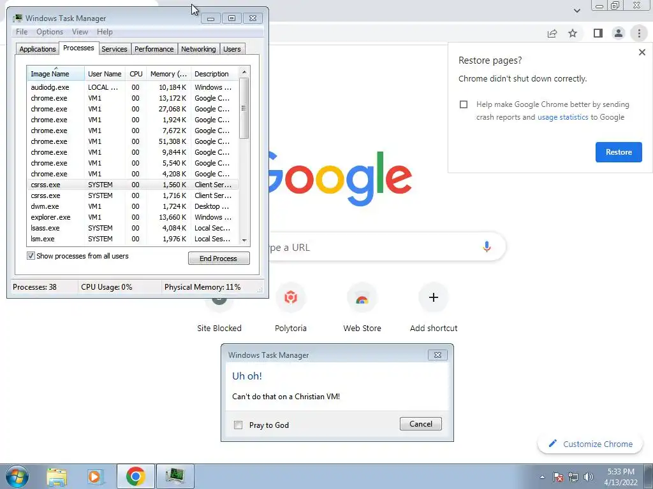The height and width of the screenshot is (489, 653).
Task: Open the Web Store shortcut tile
Action: click(x=362, y=308)
